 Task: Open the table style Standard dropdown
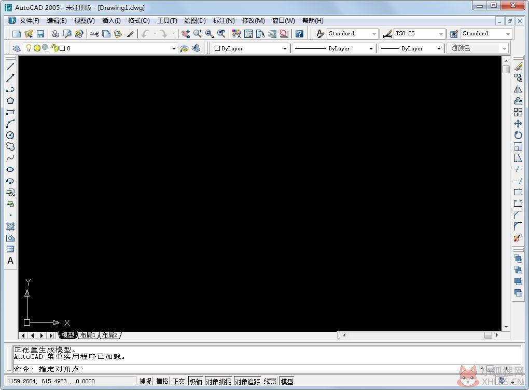508,34
